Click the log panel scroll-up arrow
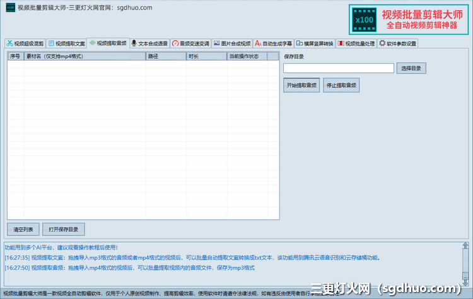This screenshot has height=299, width=473. 465,245
